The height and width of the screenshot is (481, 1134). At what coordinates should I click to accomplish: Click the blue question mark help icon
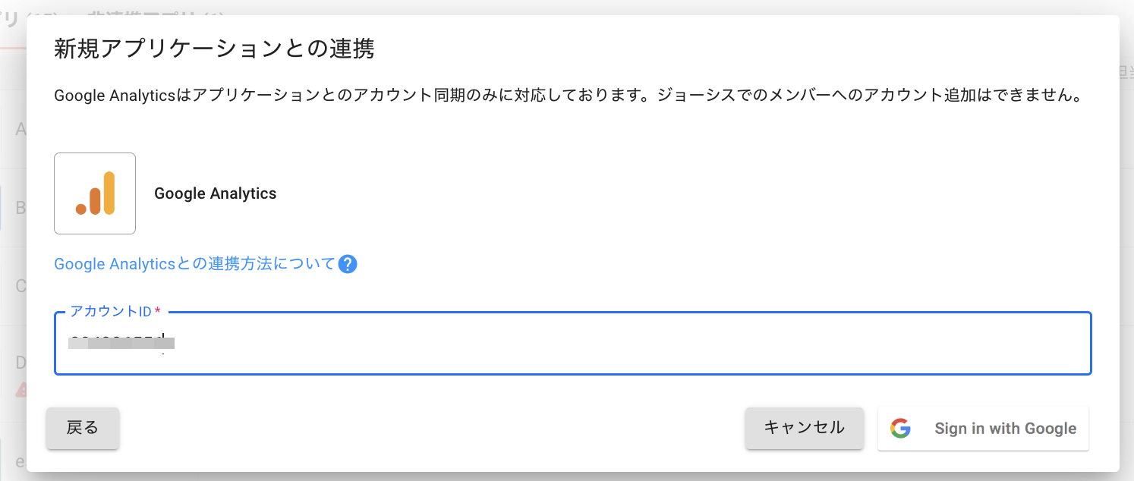coord(348,264)
